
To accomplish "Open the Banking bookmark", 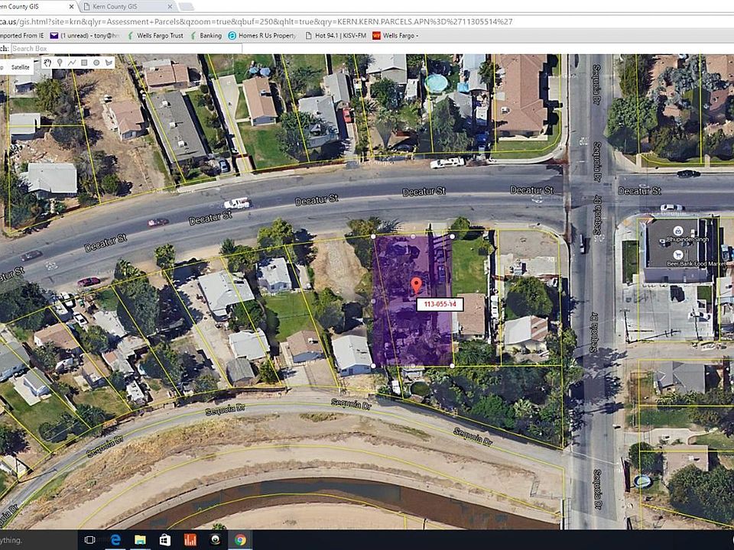I will pyautogui.click(x=206, y=36).
